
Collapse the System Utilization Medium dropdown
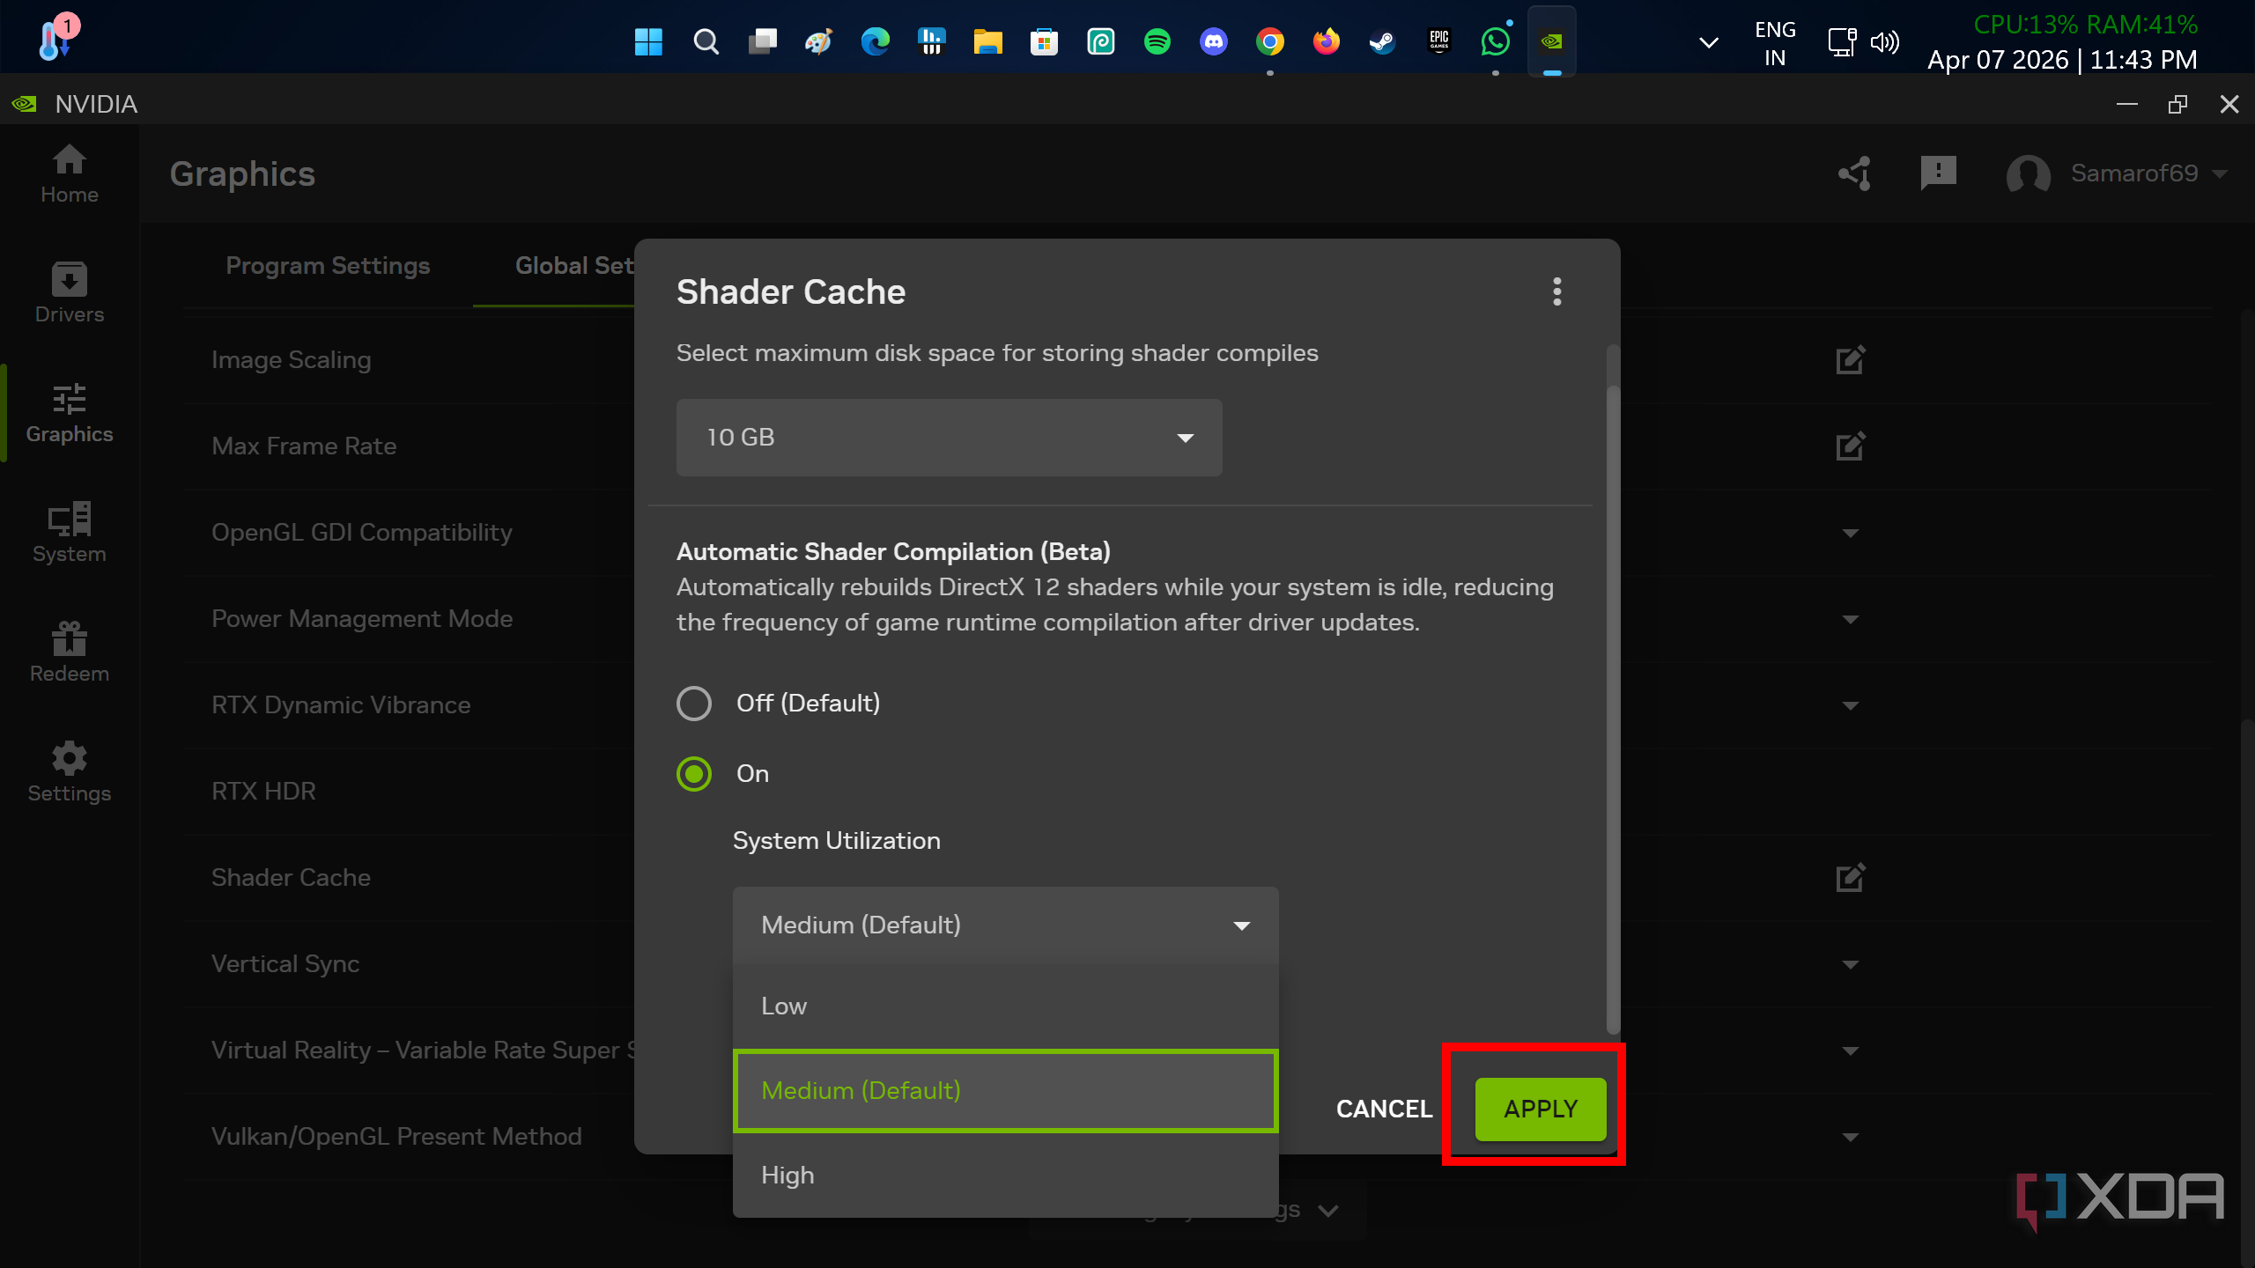point(1005,925)
